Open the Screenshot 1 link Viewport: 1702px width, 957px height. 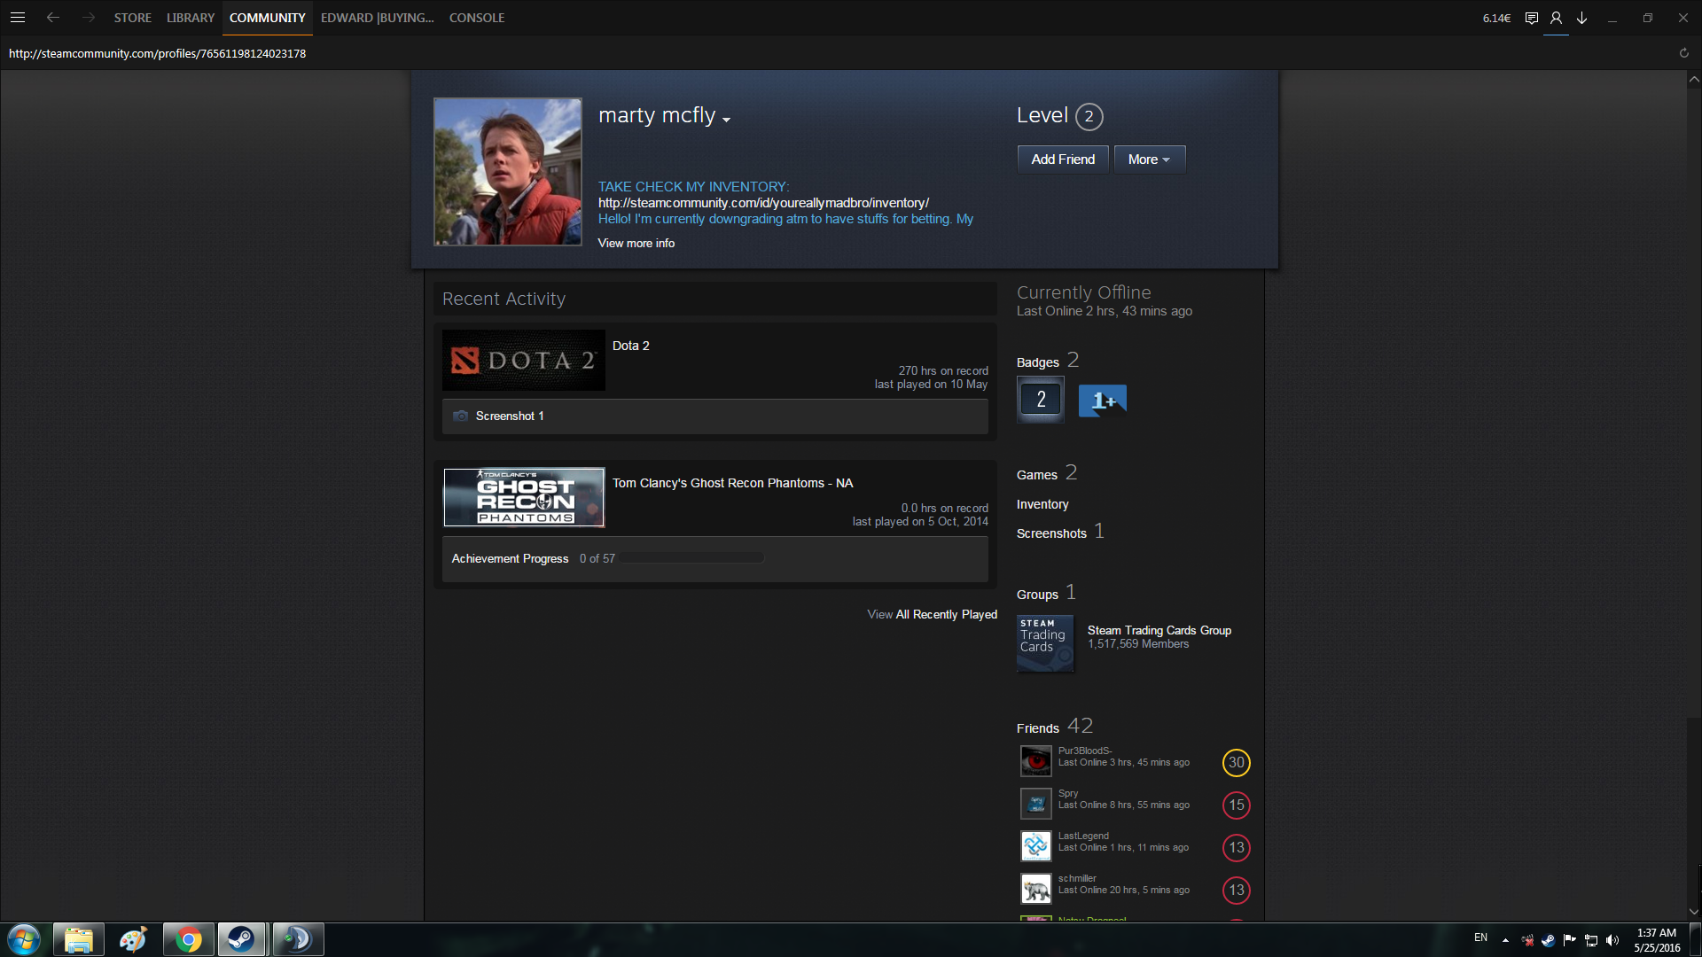pos(510,416)
